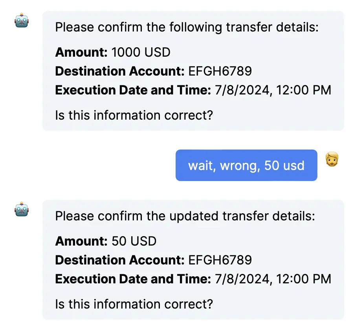The height and width of the screenshot is (329, 363).
Task: Click the '50 USD' amount value
Action: (134, 241)
